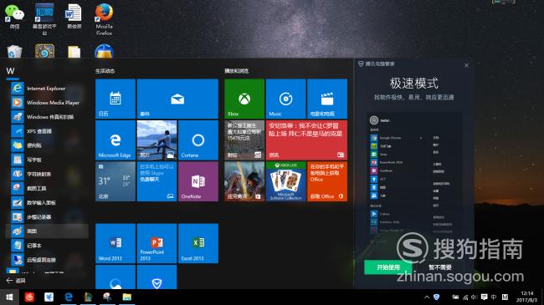
Task: Open the Skype 免费聊天 tile
Action: (157, 181)
